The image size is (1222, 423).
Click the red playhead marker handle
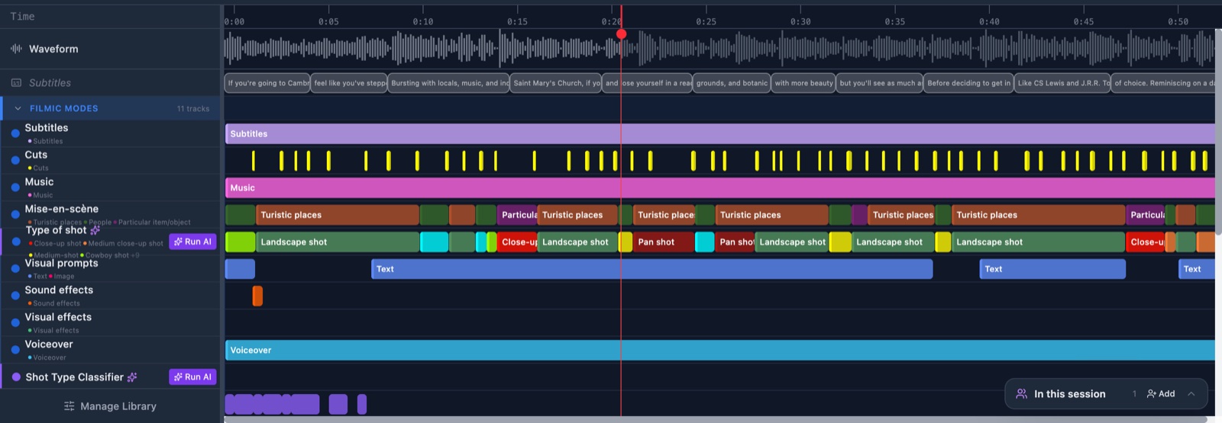[622, 34]
